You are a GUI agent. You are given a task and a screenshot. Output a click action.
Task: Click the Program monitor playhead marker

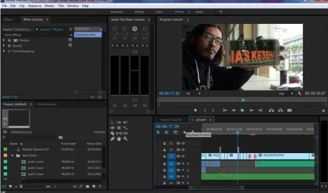point(243,100)
